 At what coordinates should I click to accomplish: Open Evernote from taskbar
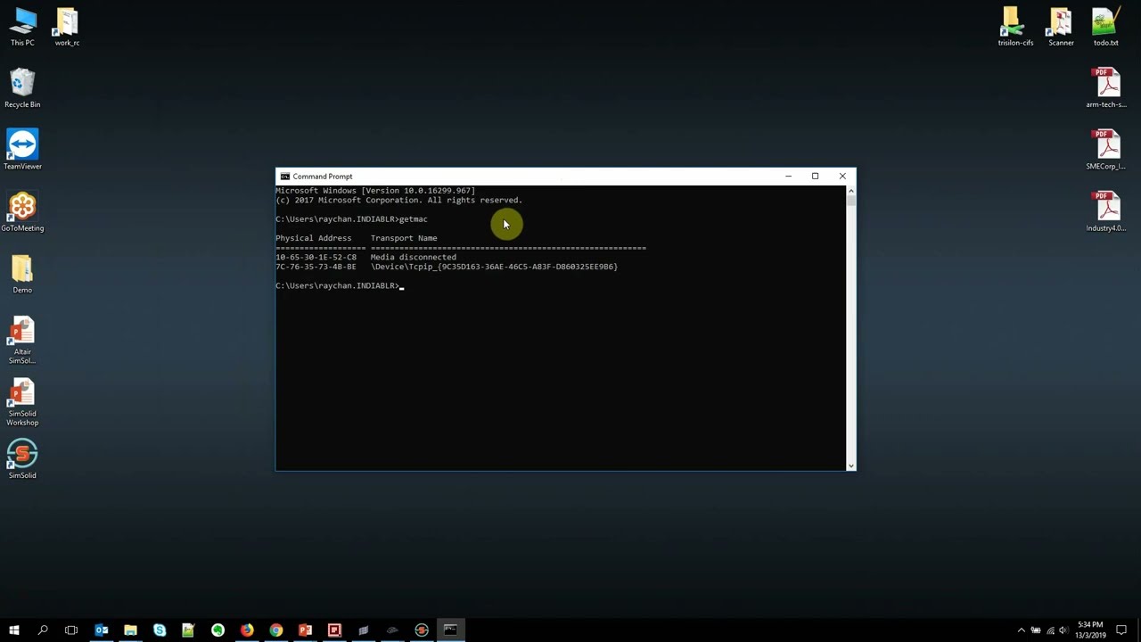218,630
